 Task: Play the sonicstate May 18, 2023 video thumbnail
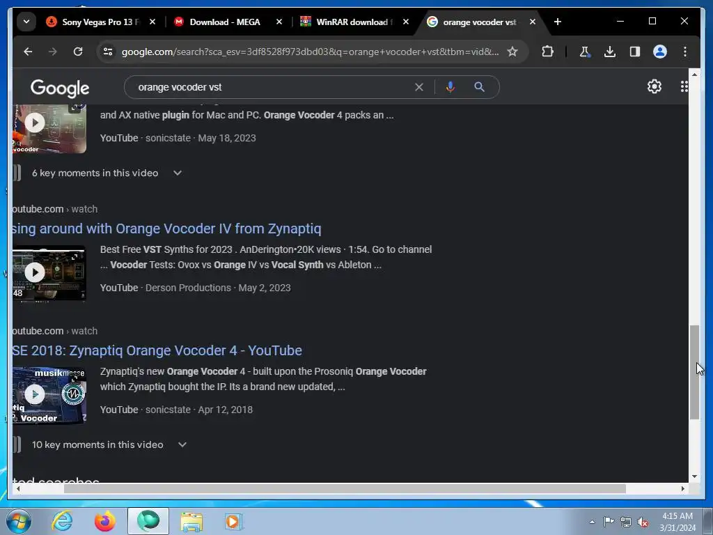[x=49, y=129]
